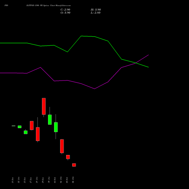Click the 03 Feb date label
The height and width of the screenshot is (189, 189).
tap(55, 180)
